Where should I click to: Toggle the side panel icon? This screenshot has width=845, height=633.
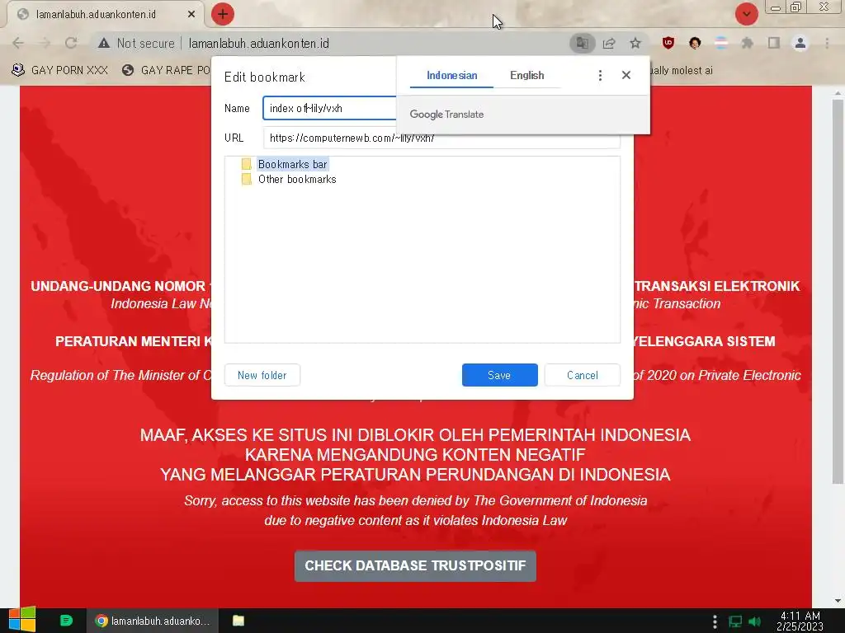coord(774,43)
